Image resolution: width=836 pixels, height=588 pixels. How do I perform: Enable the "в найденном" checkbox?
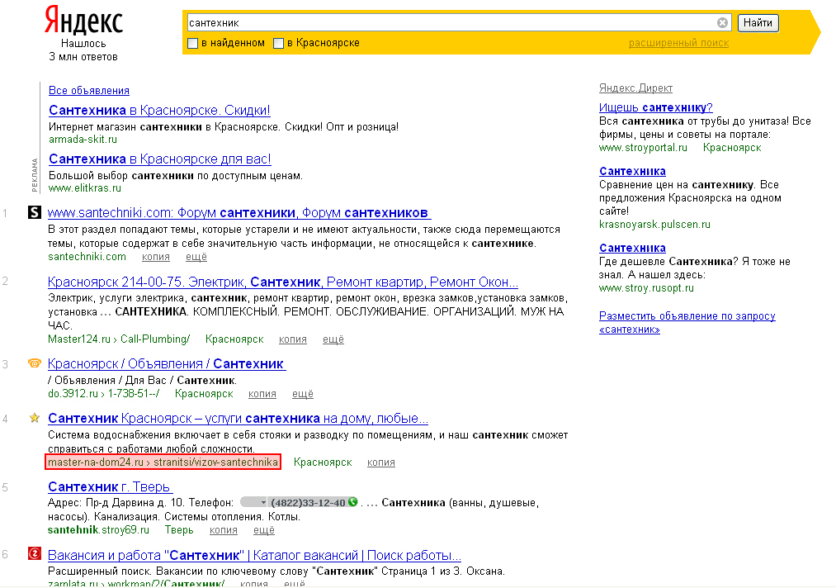(193, 43)
